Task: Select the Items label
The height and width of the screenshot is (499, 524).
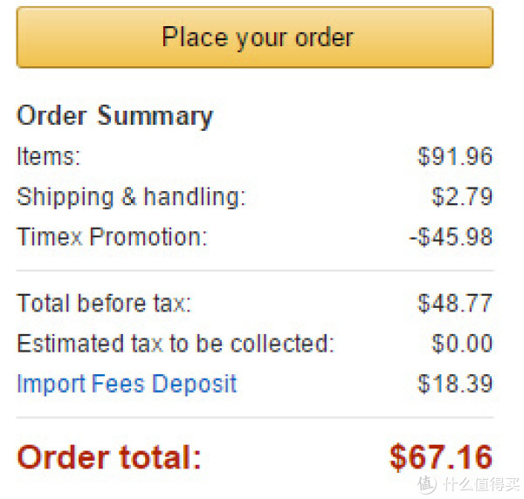Action: pos(49,156)
